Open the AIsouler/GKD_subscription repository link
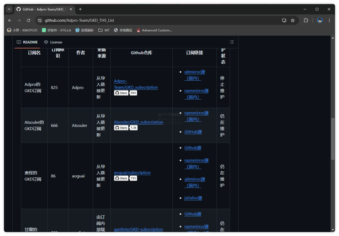This screenshot has height=236, width=339. (138, 122)
